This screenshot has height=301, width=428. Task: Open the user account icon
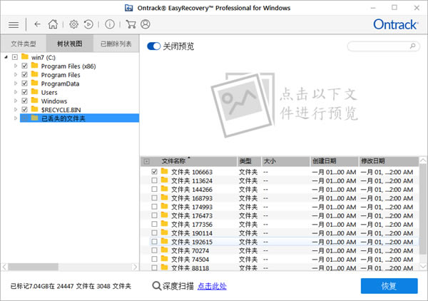coord(146,24)
